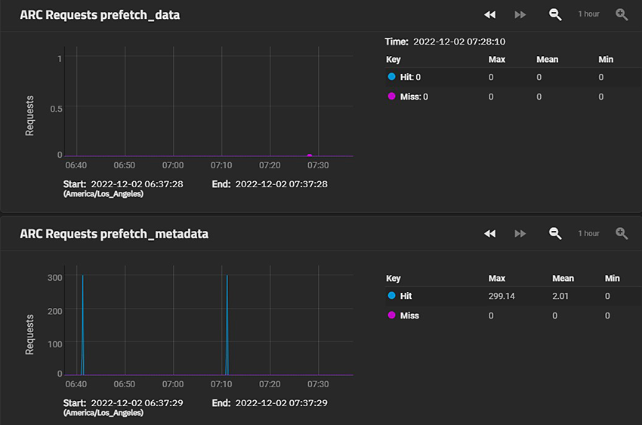
Task: Click the blue Hit color dot in prefetch_metadata
Action: coord(391,296)
